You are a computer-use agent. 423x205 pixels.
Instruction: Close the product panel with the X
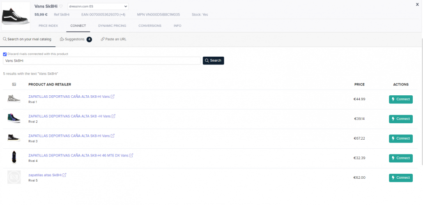(417, 5)
